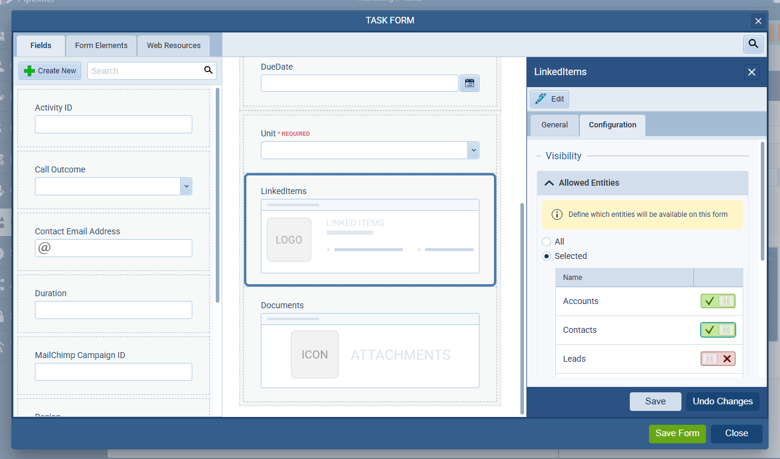The width and height of the screenshot is (780, 459).
Task: Switch to the General tab
Action: [x=554, y=125]
